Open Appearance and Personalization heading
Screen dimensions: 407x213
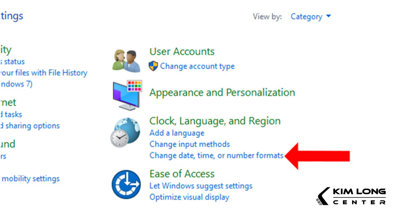[x=222, y=93]
